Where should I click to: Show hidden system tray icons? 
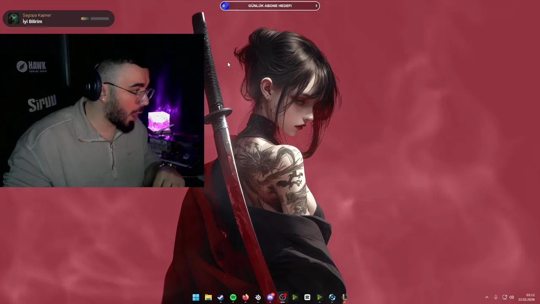point(486,297)
